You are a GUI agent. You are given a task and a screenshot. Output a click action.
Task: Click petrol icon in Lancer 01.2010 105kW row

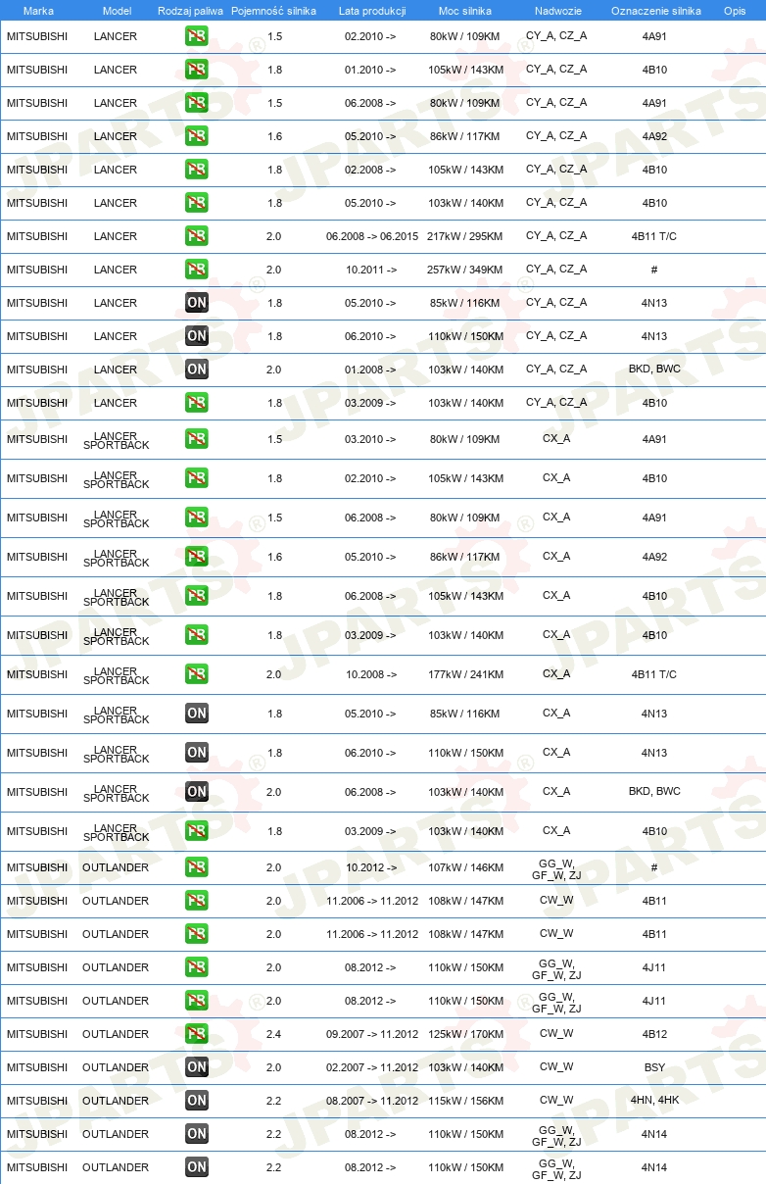pos(196,70)
